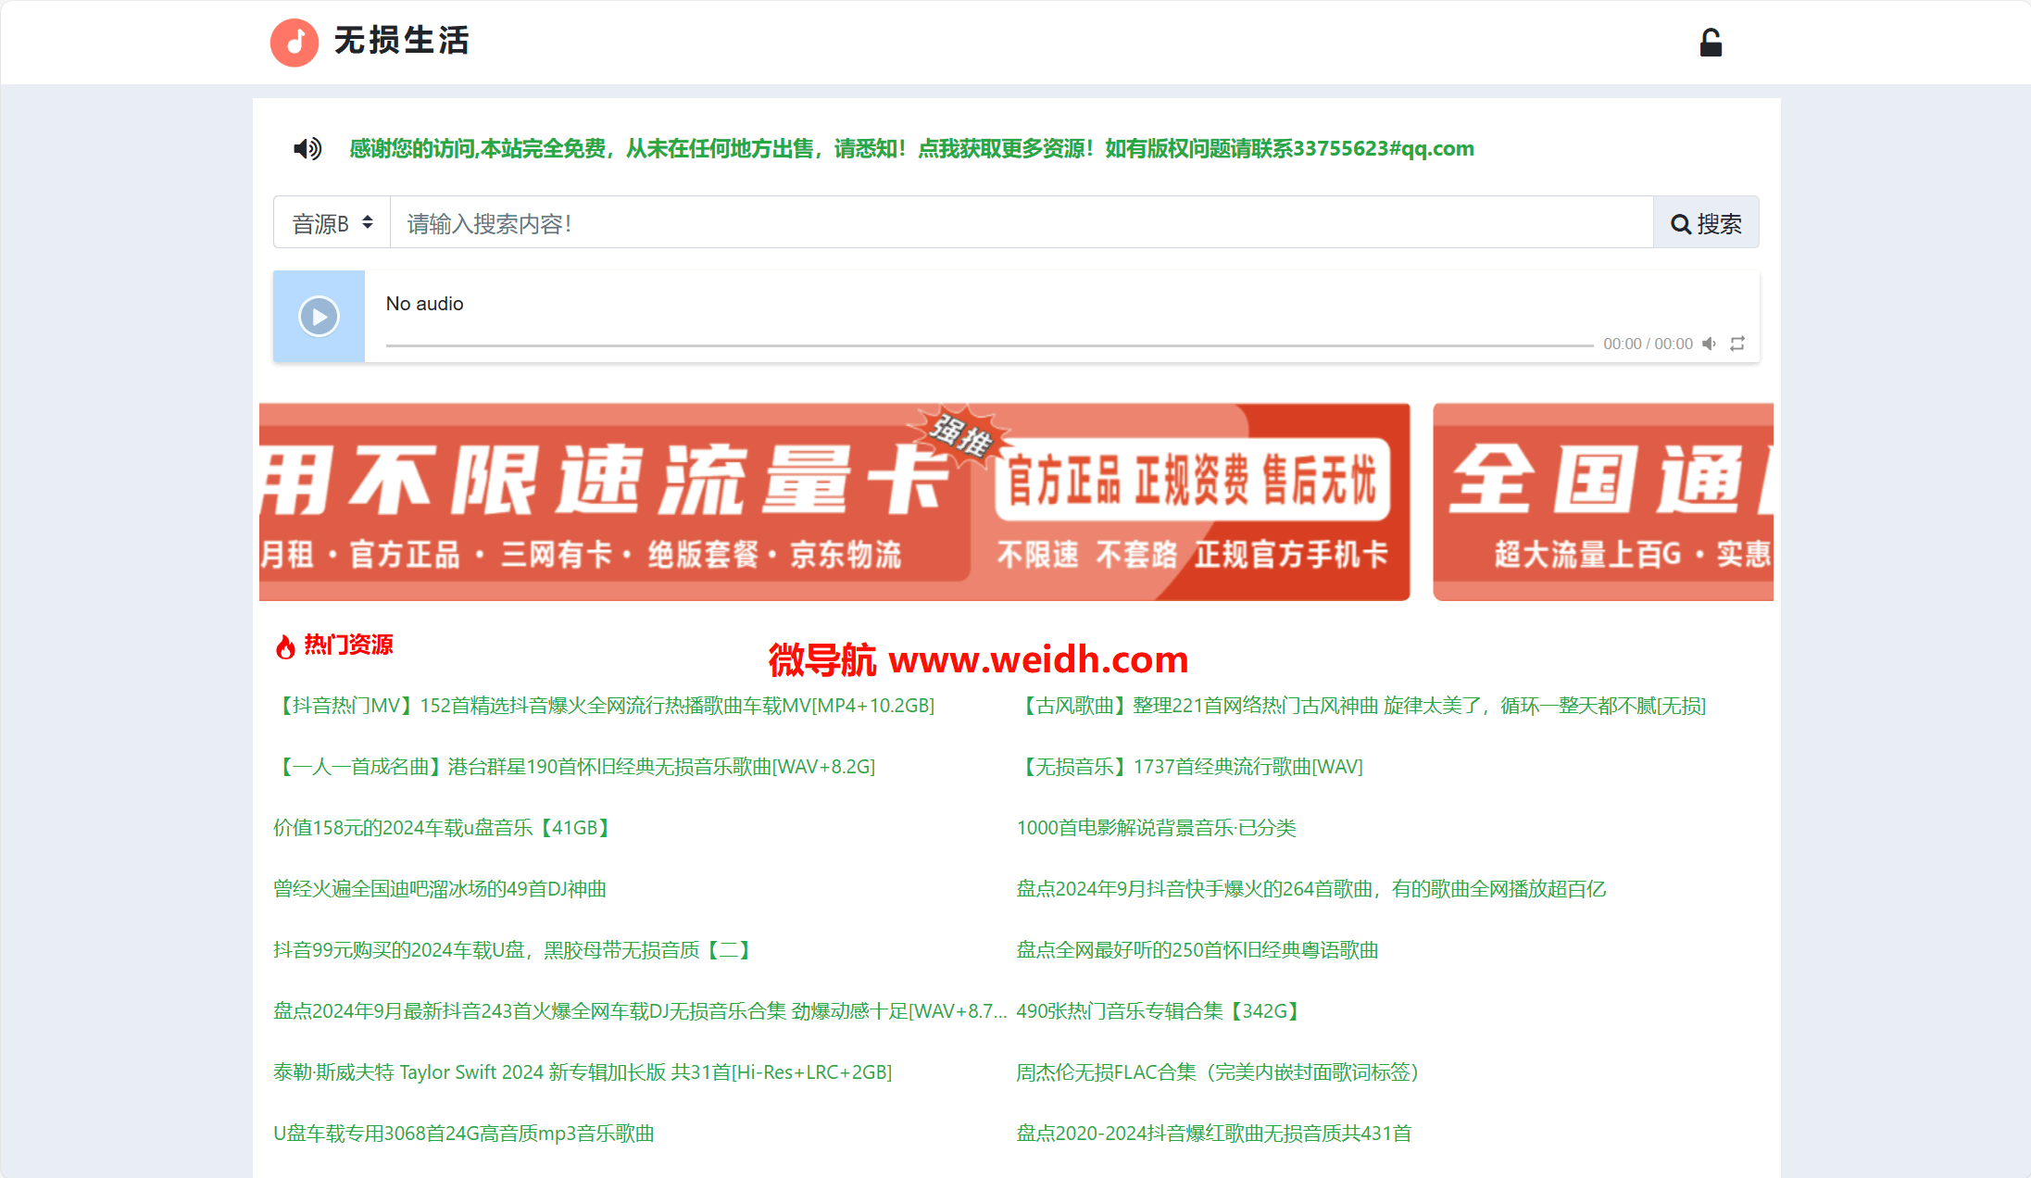Open 无损音乐 1737首经典流行歌曲 link
This screenshot has height=1178, width=2031.
pos(1190,767)
